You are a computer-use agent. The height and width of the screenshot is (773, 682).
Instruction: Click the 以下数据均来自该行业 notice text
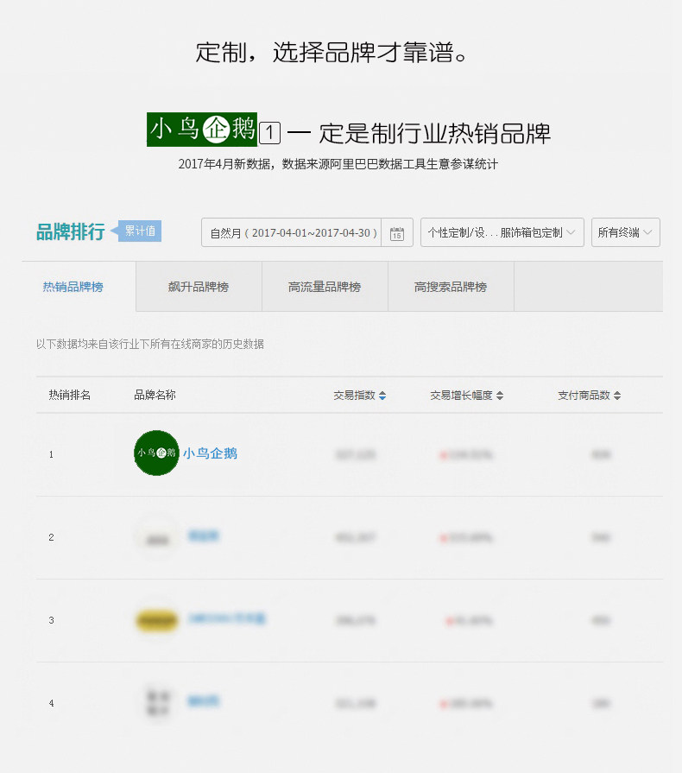[x=150, y=344]
